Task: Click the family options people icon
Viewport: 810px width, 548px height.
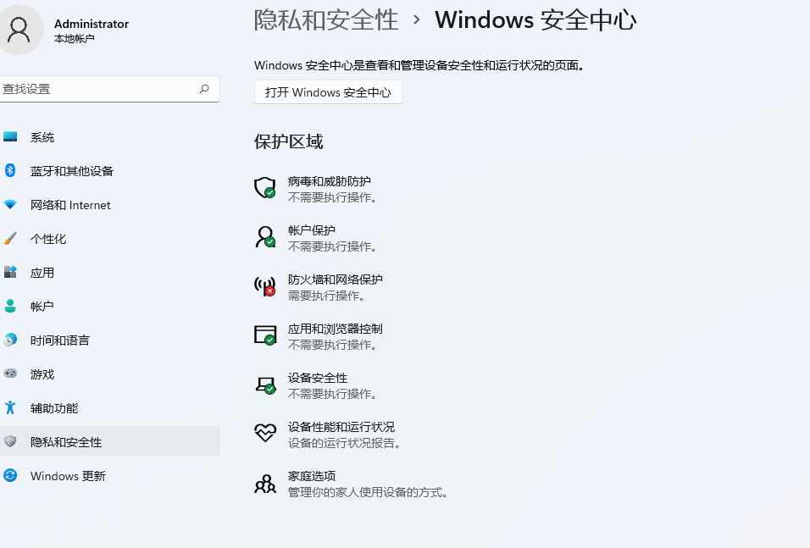Action: [265, 484]
